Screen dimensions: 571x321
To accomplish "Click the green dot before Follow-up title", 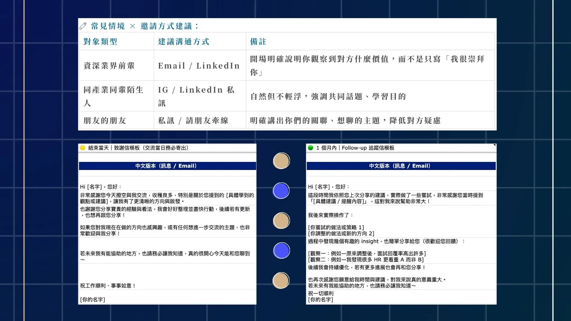I will pos(310,148).
